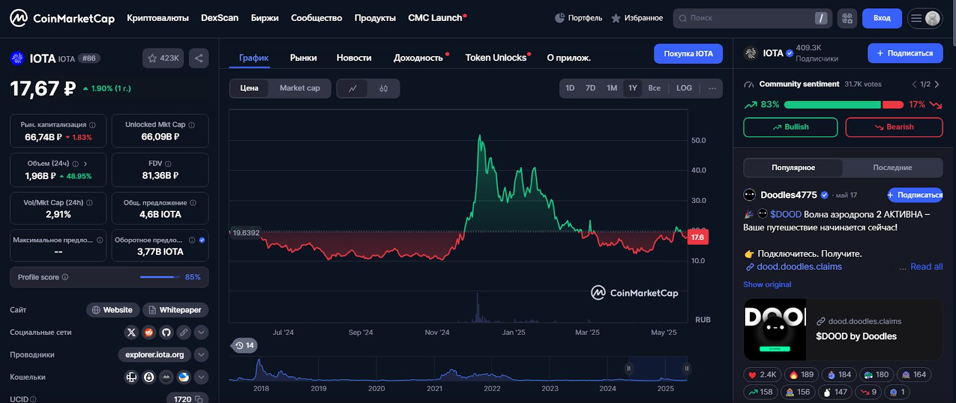Click the QR code scan icon
The height and width of the screenshot is (403, 956).
(847, 18)
